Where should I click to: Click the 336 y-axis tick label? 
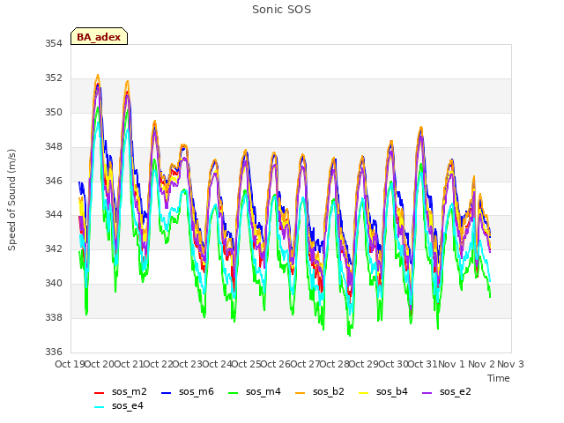point(54,352)
